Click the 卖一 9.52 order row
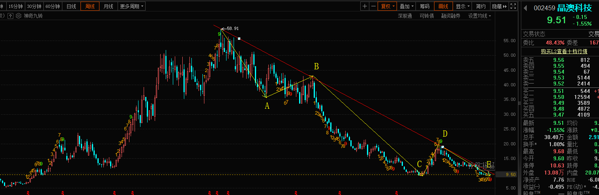The width and height of the screenshot is (599, 195). click(560, 84)
